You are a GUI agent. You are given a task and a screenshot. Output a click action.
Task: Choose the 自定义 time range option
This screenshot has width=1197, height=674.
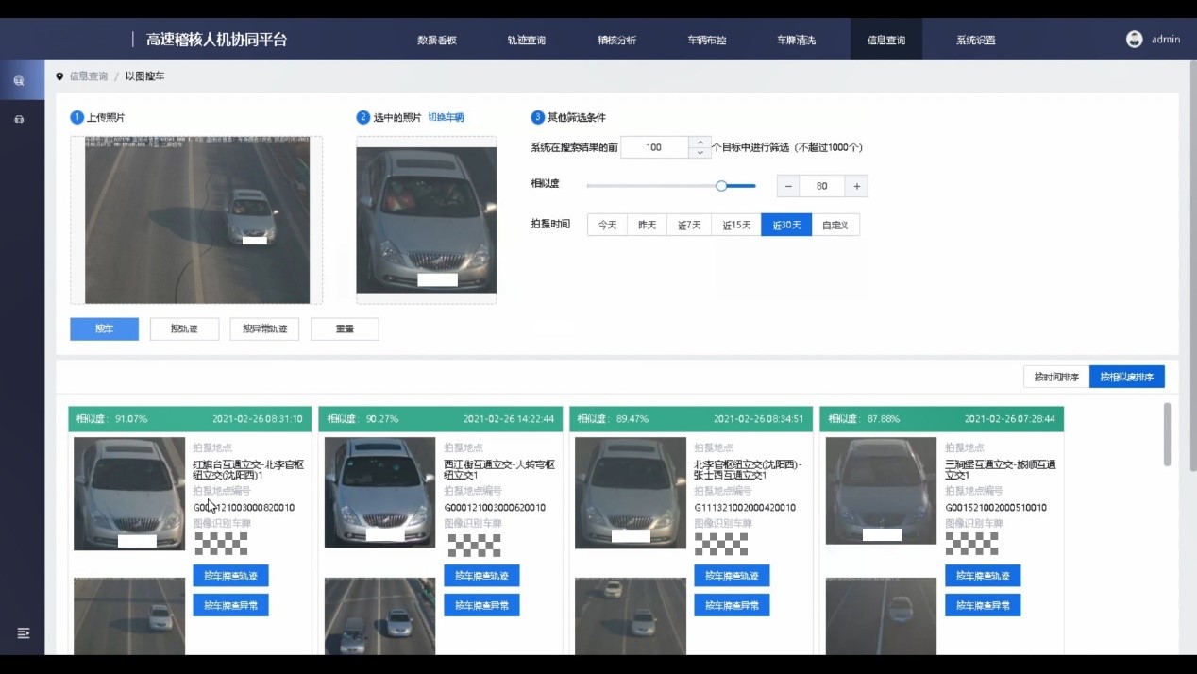pos(835,225)
